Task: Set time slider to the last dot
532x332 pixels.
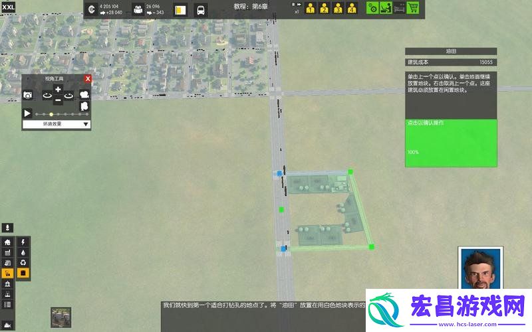Action: [87, 114]
